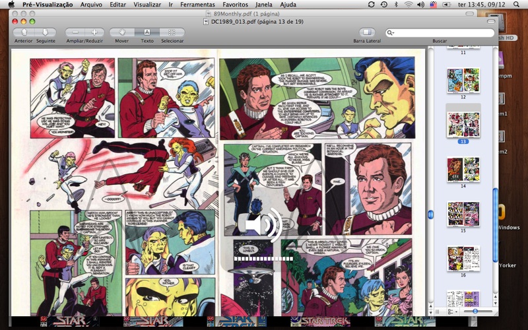Click the sidebar scroll up arrow
Image resolution: width=528 pixels, height=330 pixels.
(x=495, y=298)
